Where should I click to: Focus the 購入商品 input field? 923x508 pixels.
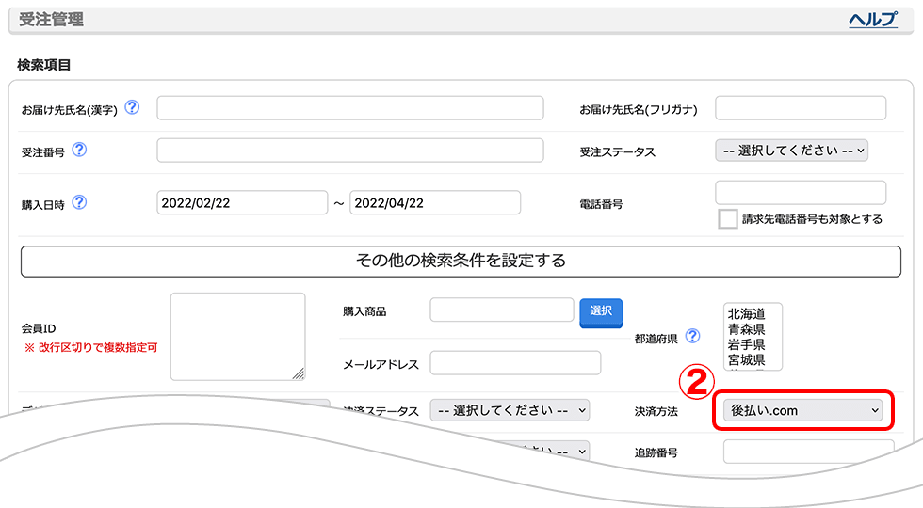point(502,310)
